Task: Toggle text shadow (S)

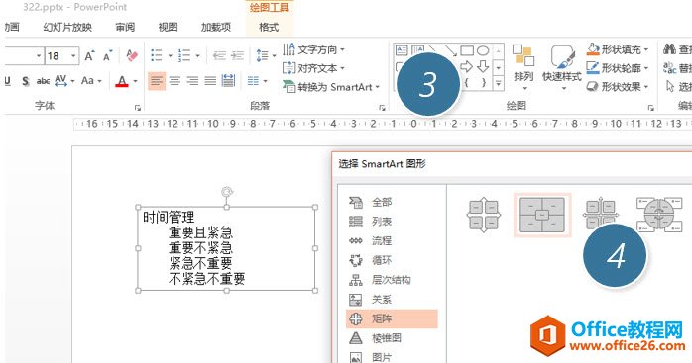Action: point(26,81)
